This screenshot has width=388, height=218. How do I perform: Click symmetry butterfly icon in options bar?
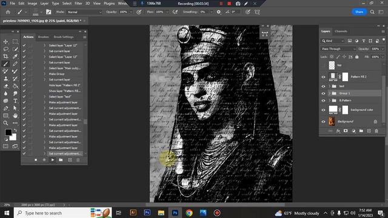click(257, 12)
